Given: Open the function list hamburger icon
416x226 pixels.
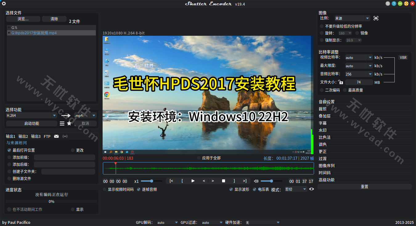Looking at the screenshot, I should coord(62,123).
